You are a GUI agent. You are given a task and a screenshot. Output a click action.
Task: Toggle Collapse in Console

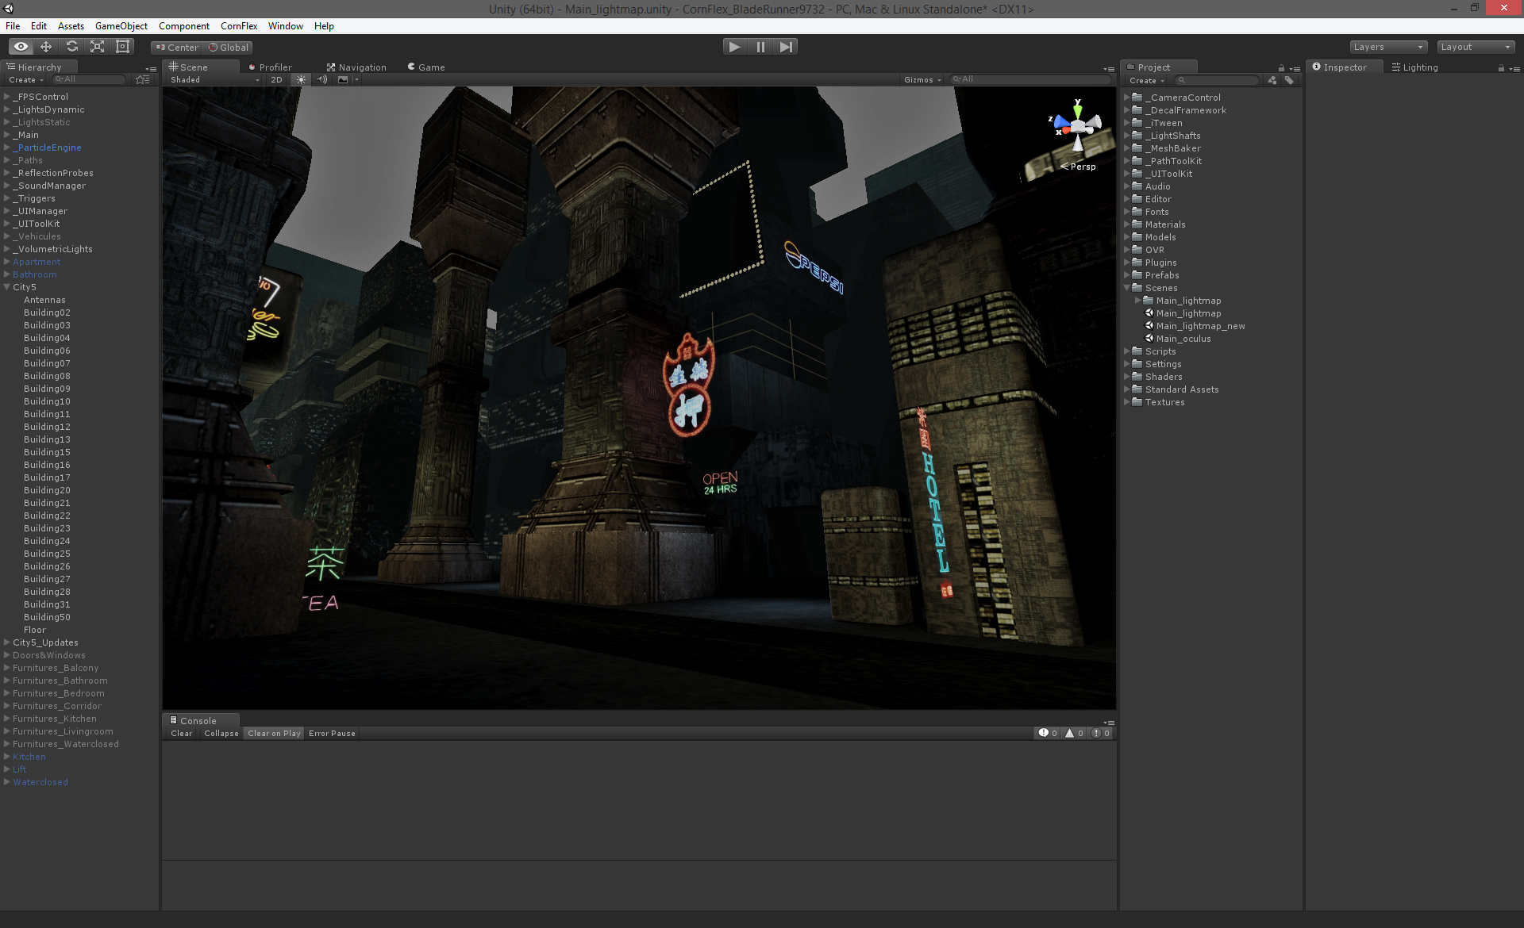pyautogui.click(x=221, y=734)
